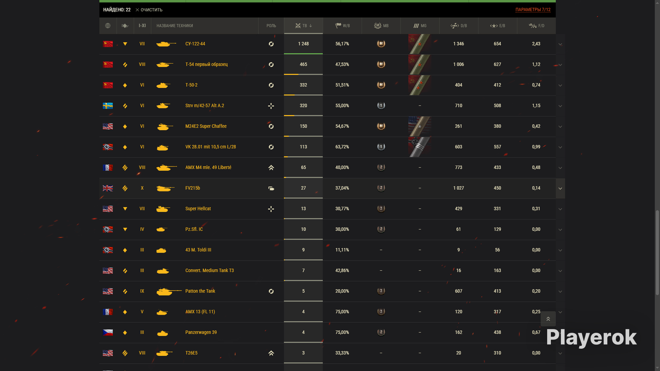Click the VK 28.01 gun marks thumbnail
Screen dimensions: 660x371
[420, 147]
